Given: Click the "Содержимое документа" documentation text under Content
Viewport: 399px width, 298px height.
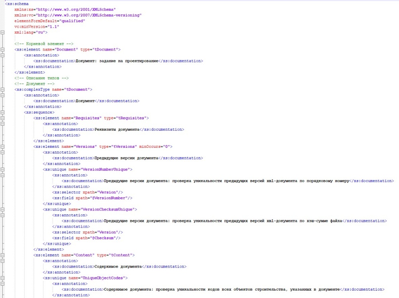Looking at the screenshot, I should point(118,267).
